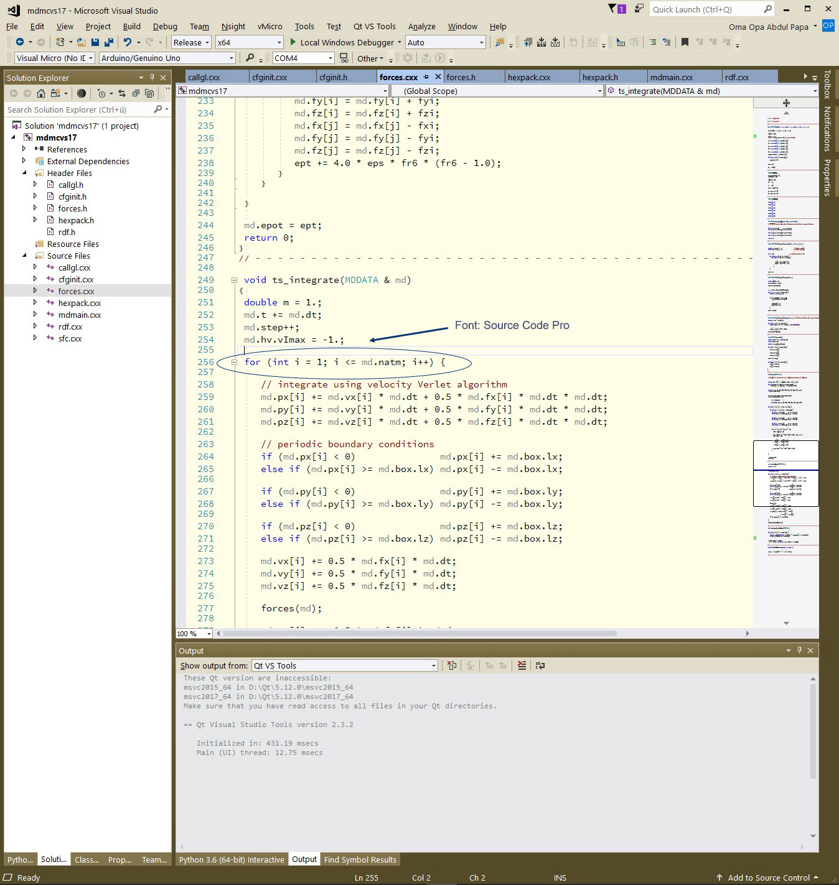Open the Analyze menu
839x885 pixels.
[421, 26]
